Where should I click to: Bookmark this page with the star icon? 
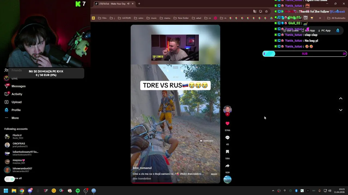[266, 11]
